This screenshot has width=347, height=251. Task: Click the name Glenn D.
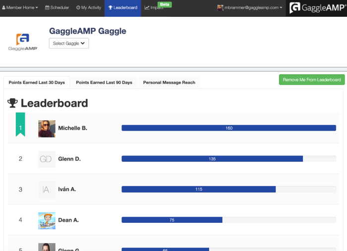(x=69, y=158)
